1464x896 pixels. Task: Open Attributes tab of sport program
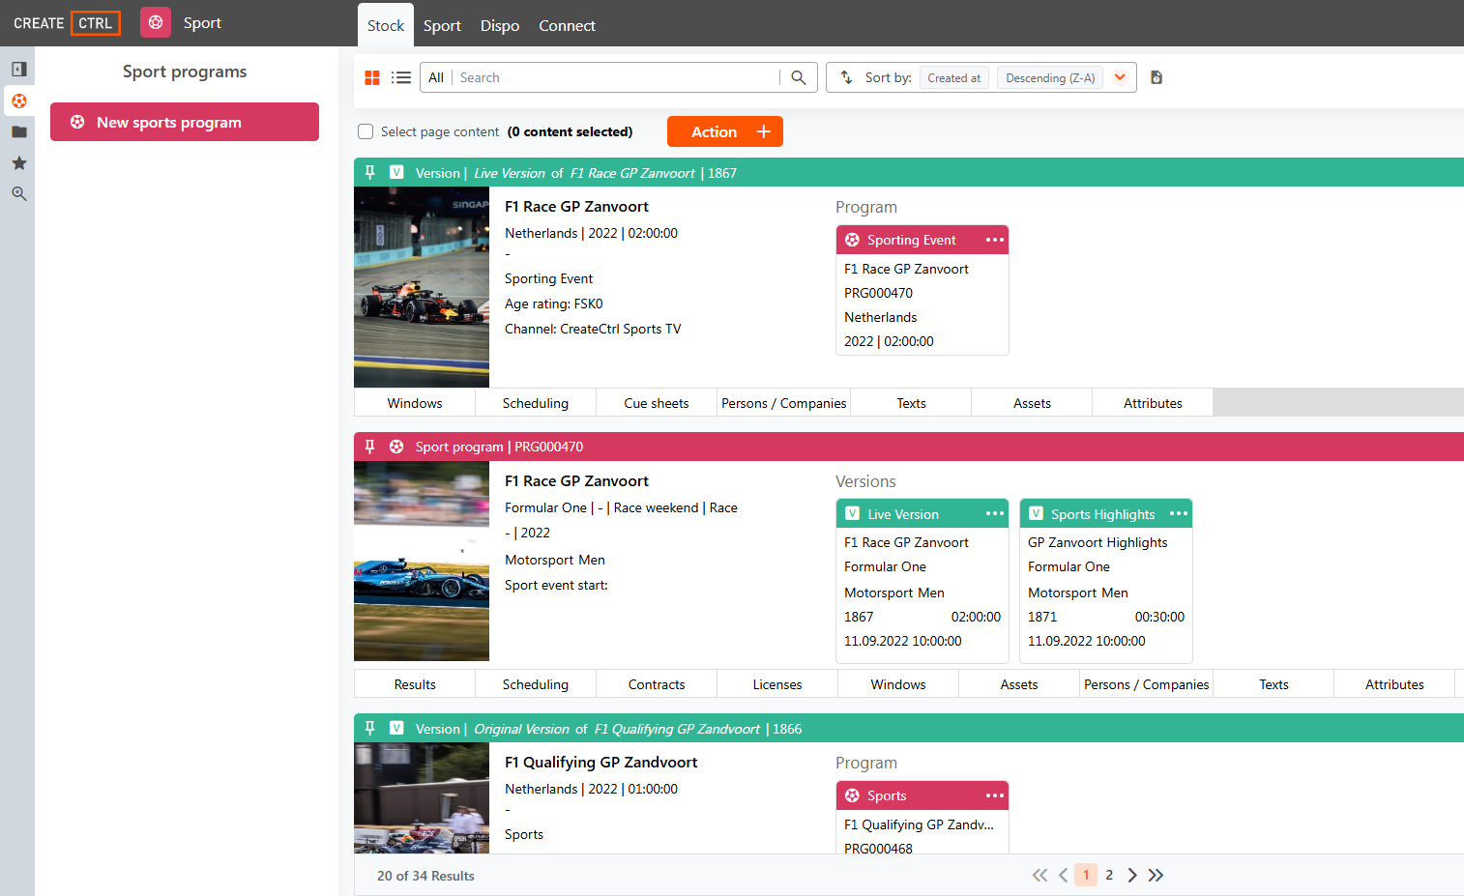click(x=1394, y=684)
